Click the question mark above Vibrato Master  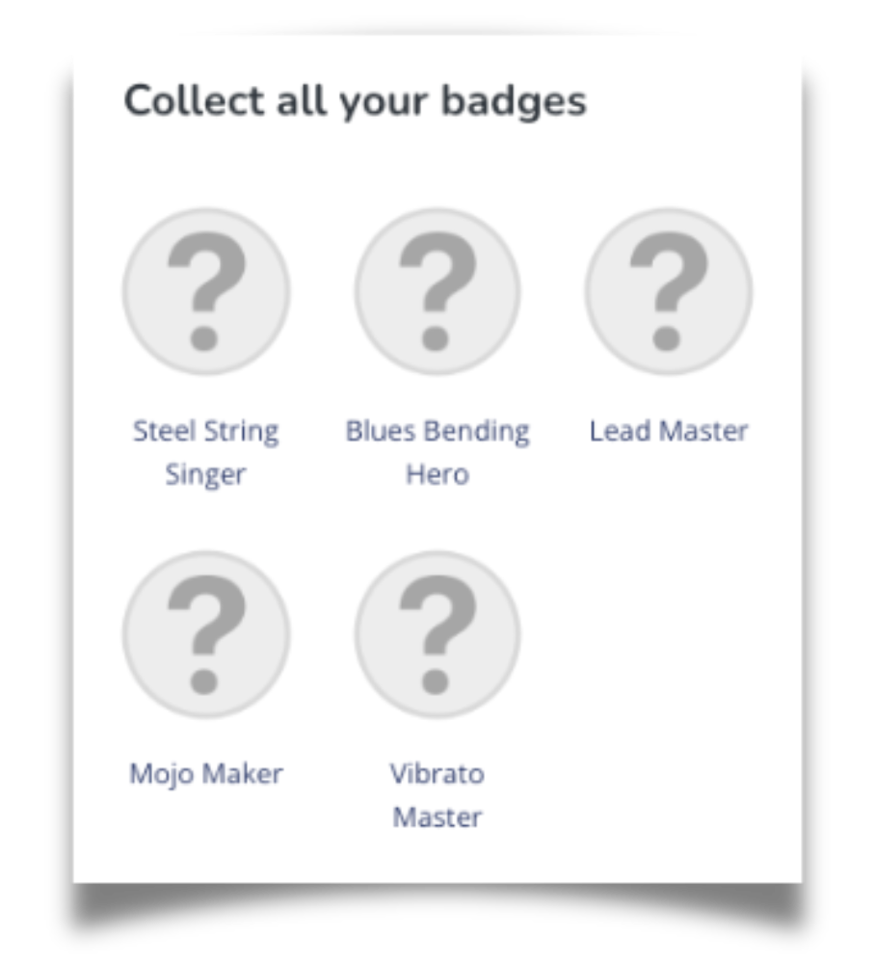(437, 631)
